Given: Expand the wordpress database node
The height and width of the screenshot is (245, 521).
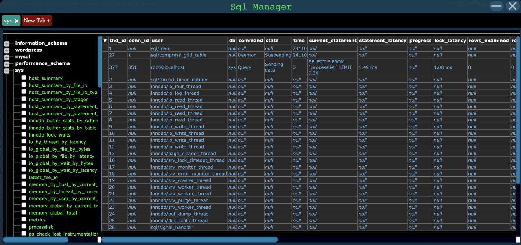Looking at the screenshot, I should pyautogui.click(x=6, y=50).
